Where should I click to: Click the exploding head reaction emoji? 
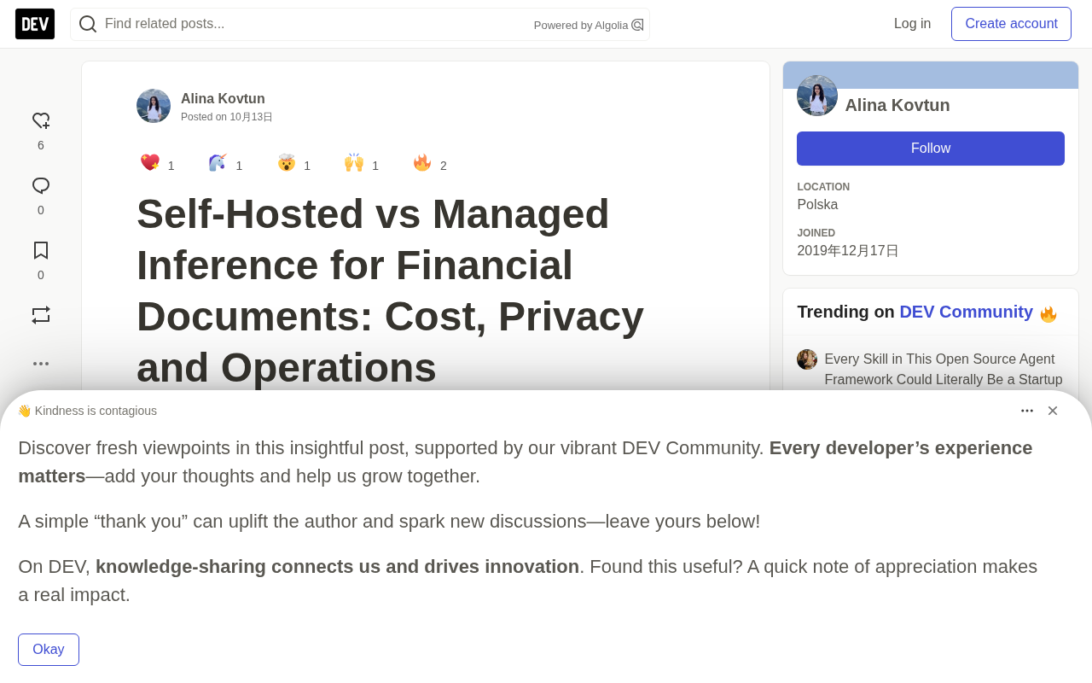click(x=286, y=162)
